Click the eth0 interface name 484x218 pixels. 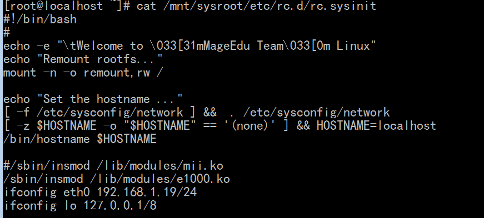point(77,192)
